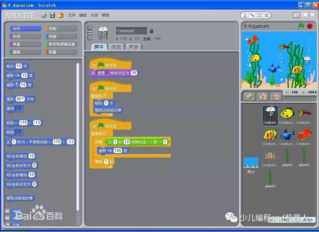This screenshot has height=232, width=319.
Task: Select the plant2 sprite
Action: point(304,158)
